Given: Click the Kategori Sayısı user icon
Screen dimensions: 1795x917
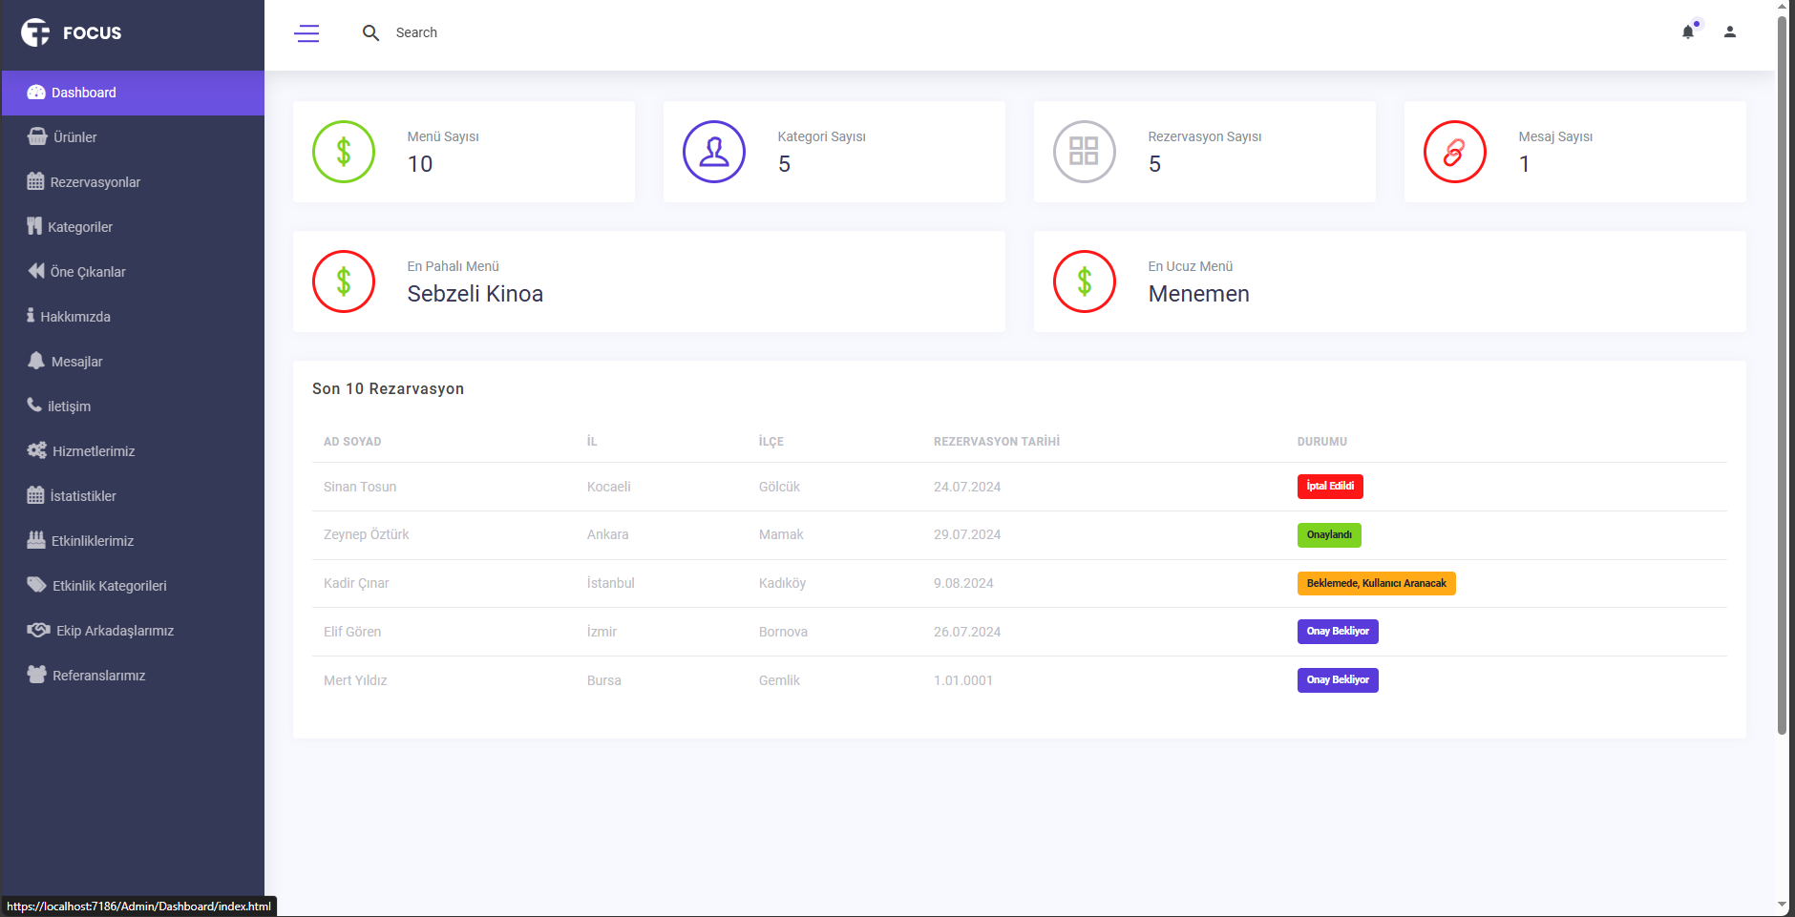Looking at the screenshot, I should (713, 152).
